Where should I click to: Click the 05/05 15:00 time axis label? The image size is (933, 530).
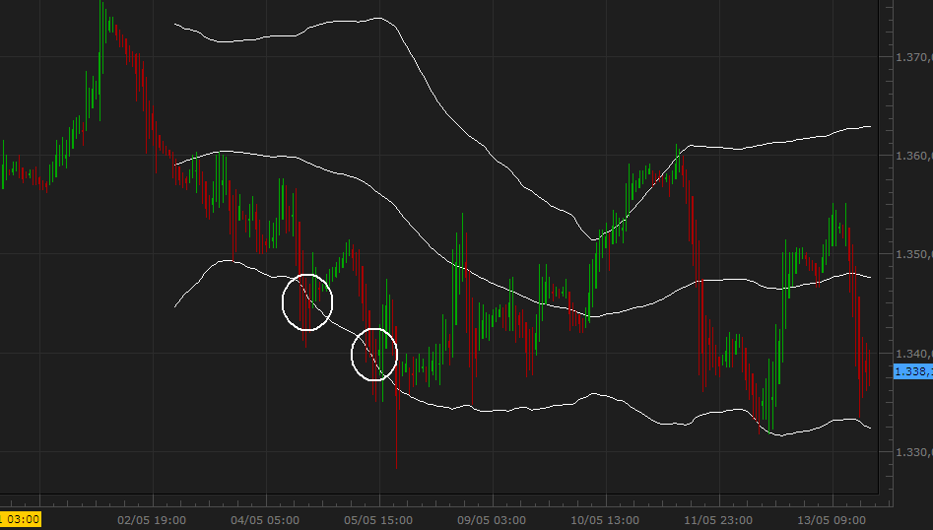[x=378, y=520]
